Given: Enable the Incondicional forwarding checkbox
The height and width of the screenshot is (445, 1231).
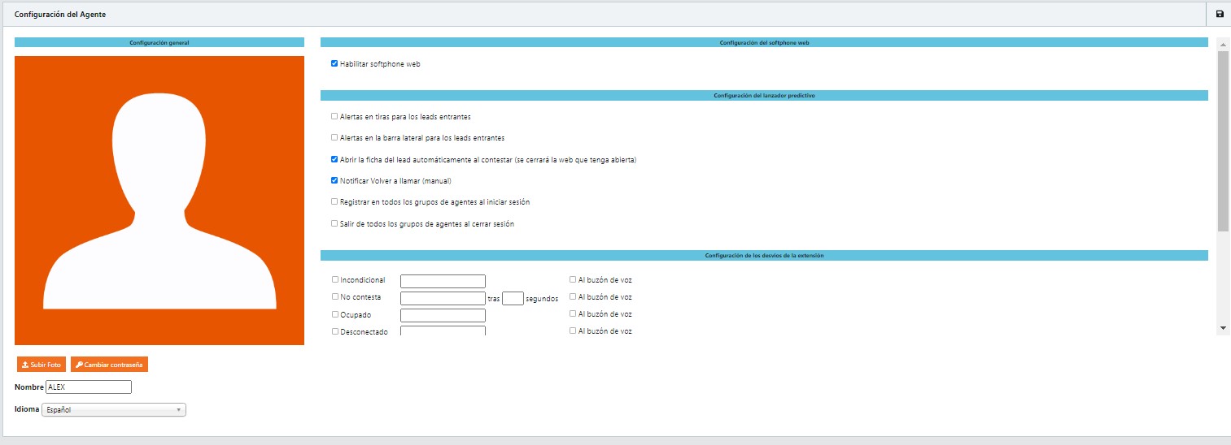Looking at the screenshot, I should point(335,279).
